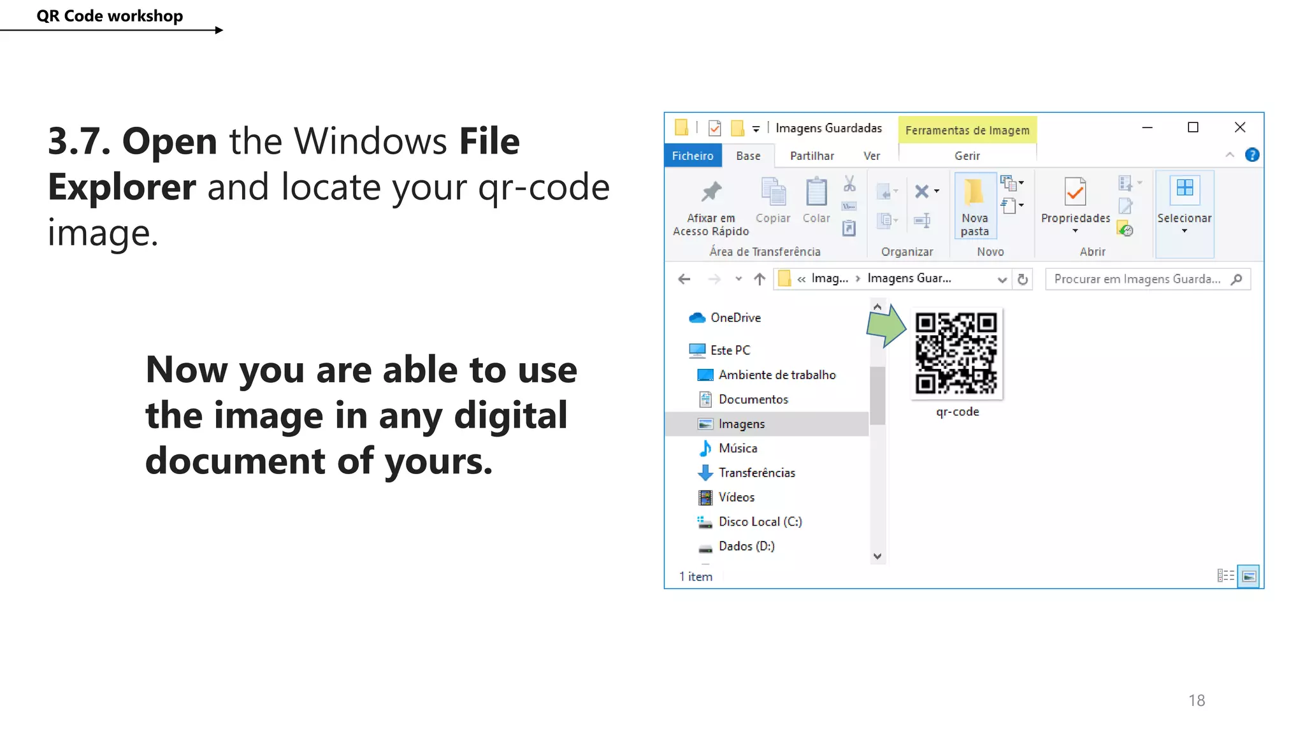Screen dimensions: 1305x734
Task: Switch to large icons view
Action: (1249, 576)
